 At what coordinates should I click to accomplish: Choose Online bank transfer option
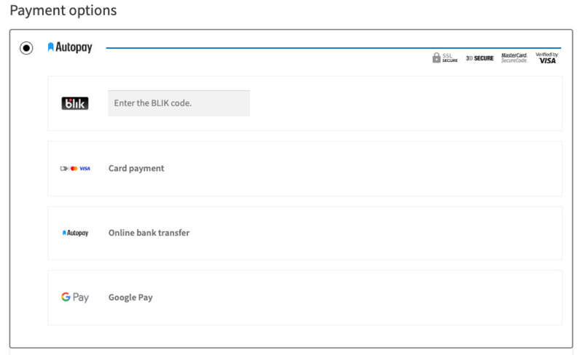[x=305, y=233]
